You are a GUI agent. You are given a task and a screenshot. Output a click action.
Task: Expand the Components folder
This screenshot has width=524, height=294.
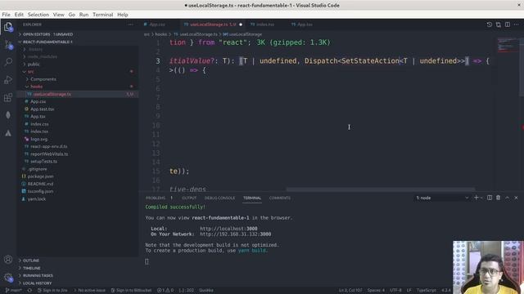tap(43, 79)
